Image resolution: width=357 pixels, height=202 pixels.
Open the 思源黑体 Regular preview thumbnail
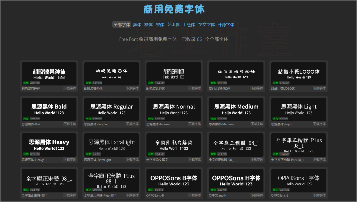(111, 110)
